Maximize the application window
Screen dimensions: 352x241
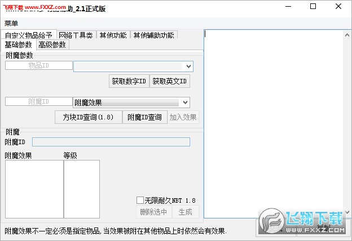pos(313,6)
